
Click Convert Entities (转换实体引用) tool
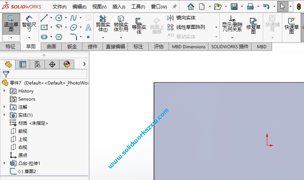121,24
